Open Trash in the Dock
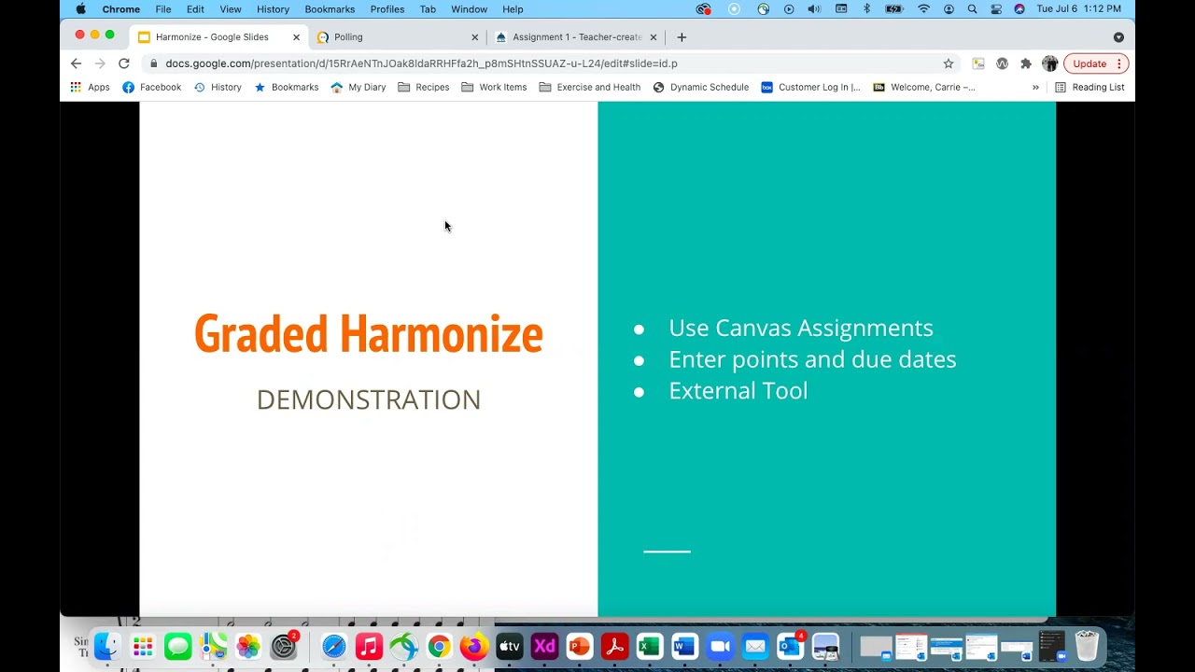The height and width of the screenshot is (672, 1195). 1087,646
